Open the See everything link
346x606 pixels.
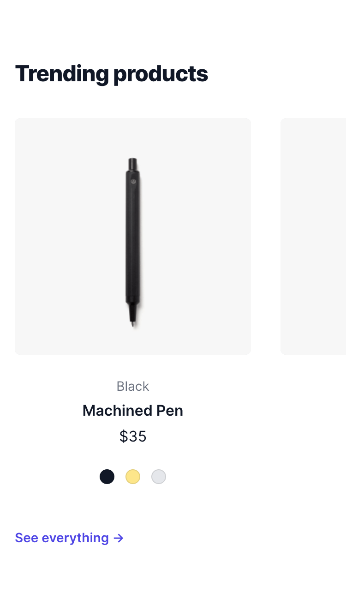(x=69, y=538)
